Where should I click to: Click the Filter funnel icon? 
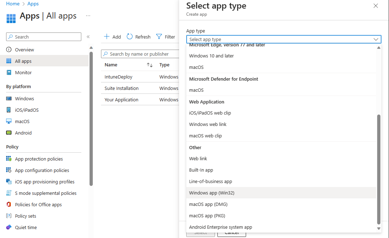pyautogui.click(x=159, y=37)
